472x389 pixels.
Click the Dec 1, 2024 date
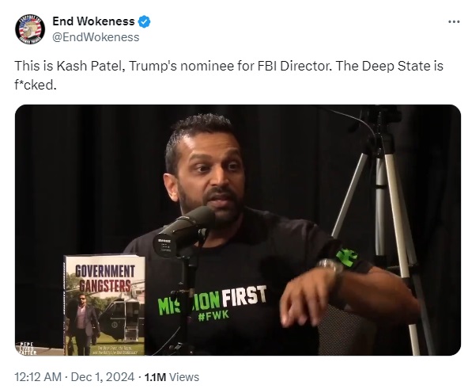coord(102,377)
